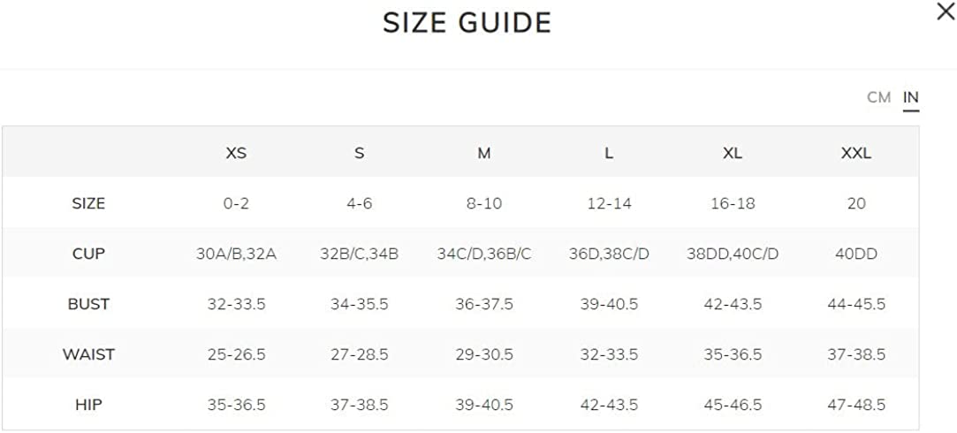Switch measurements to CM
This screenshot has width=957, height=433.
coord(878,97)
